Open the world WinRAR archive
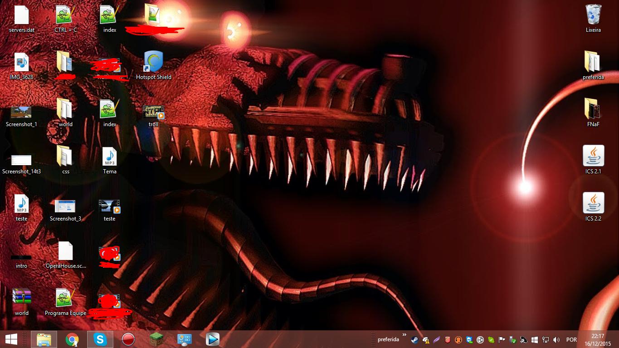This screenshot has height=348, width=619. pos(21,301)
